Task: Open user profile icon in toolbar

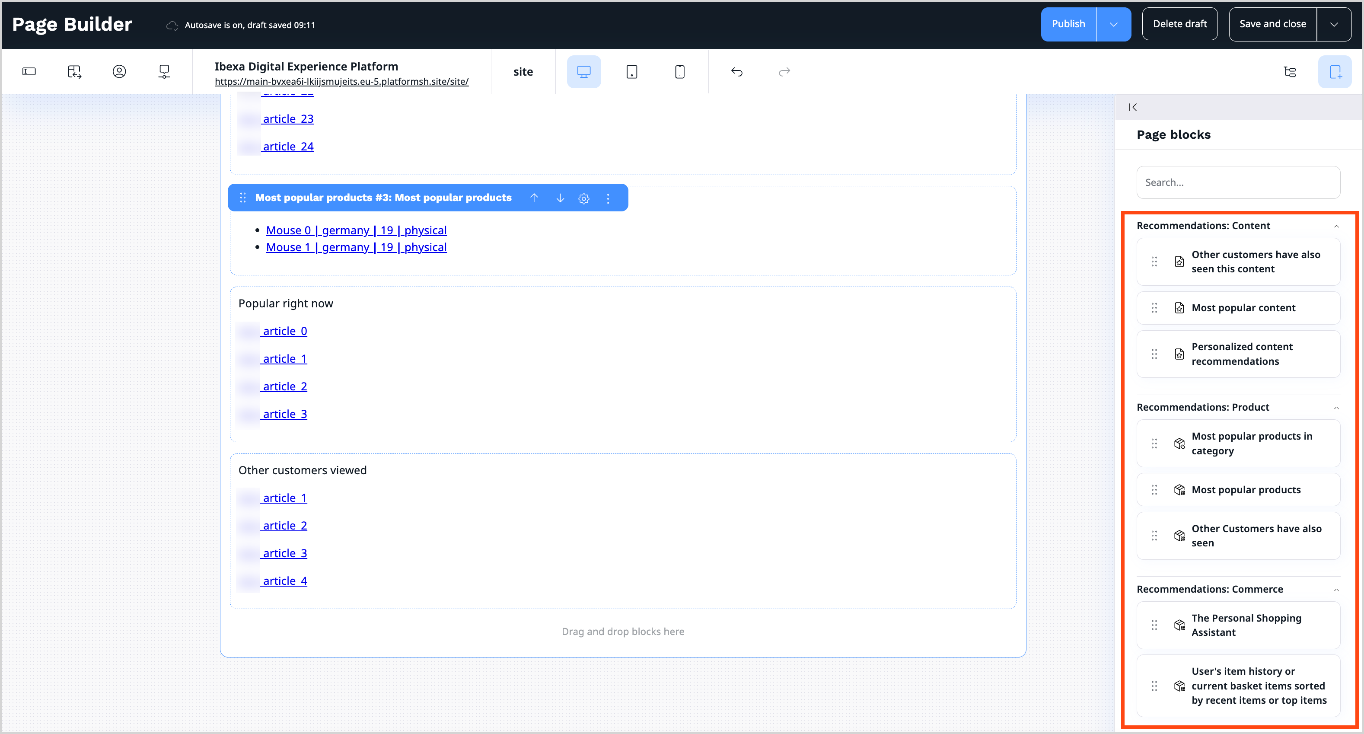Action: click(x=119, y=71)
